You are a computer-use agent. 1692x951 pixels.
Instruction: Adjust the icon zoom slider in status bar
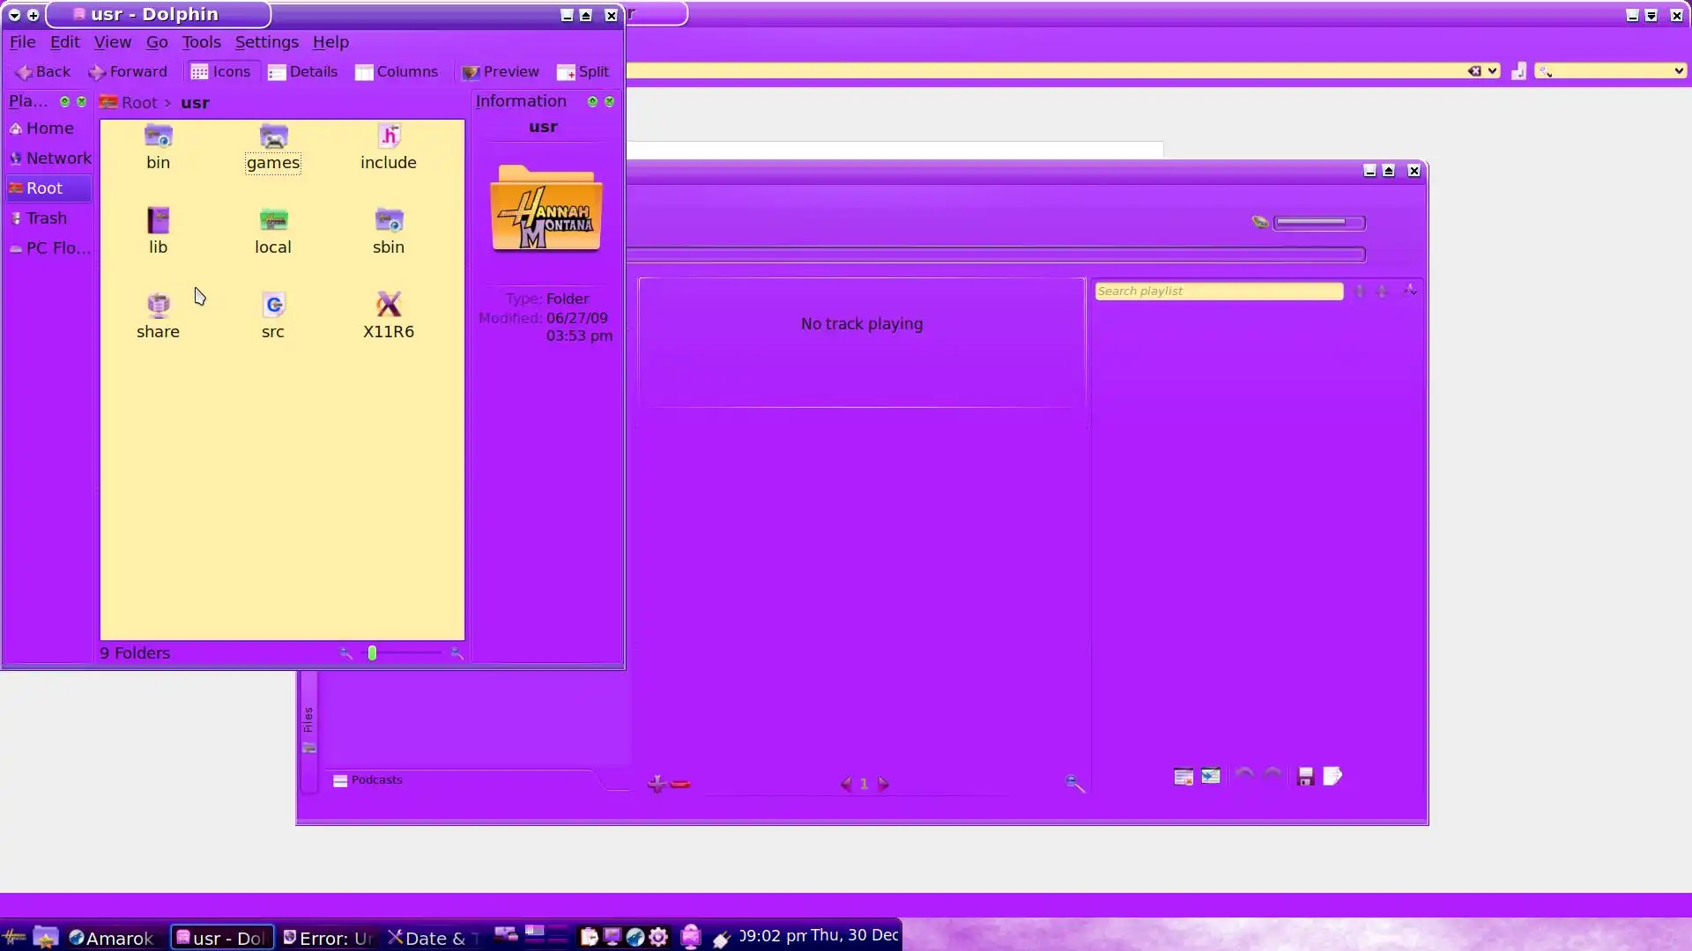coord(373,653)
